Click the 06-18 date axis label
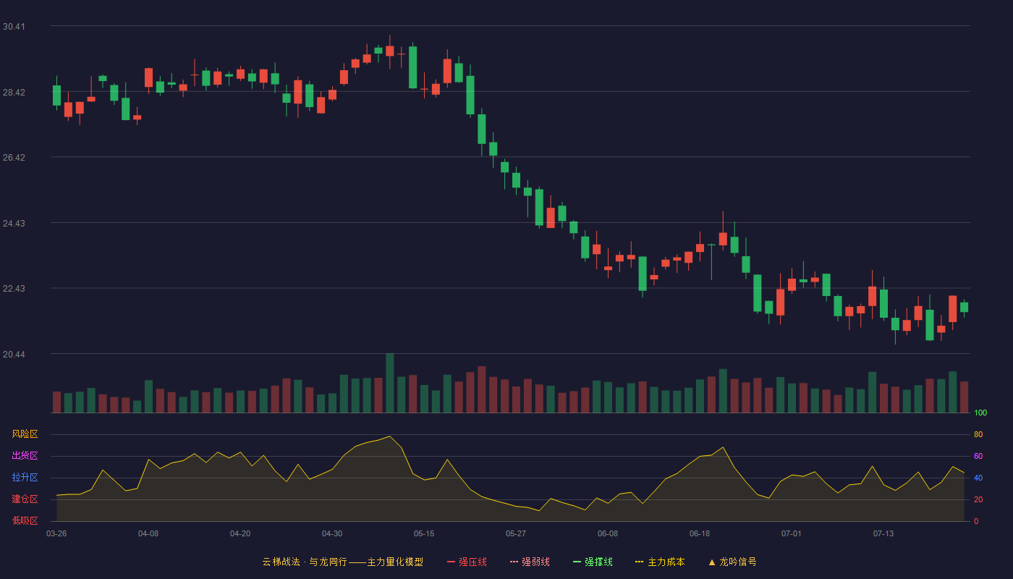This screenshot has height=579, width=1013. [700, 533]
